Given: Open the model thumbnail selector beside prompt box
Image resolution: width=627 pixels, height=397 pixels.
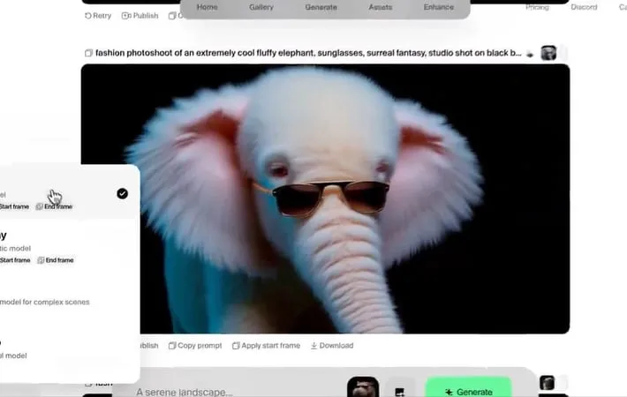Looking at the screenshot, I should [362, 389].
